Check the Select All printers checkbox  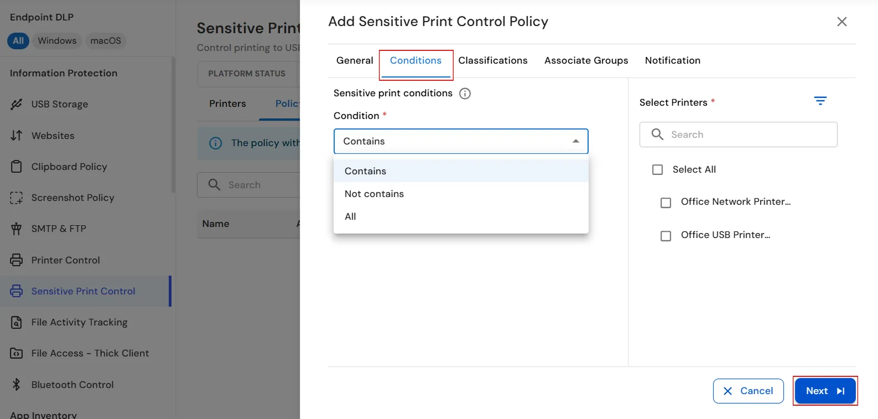click(x=657, y=170)
